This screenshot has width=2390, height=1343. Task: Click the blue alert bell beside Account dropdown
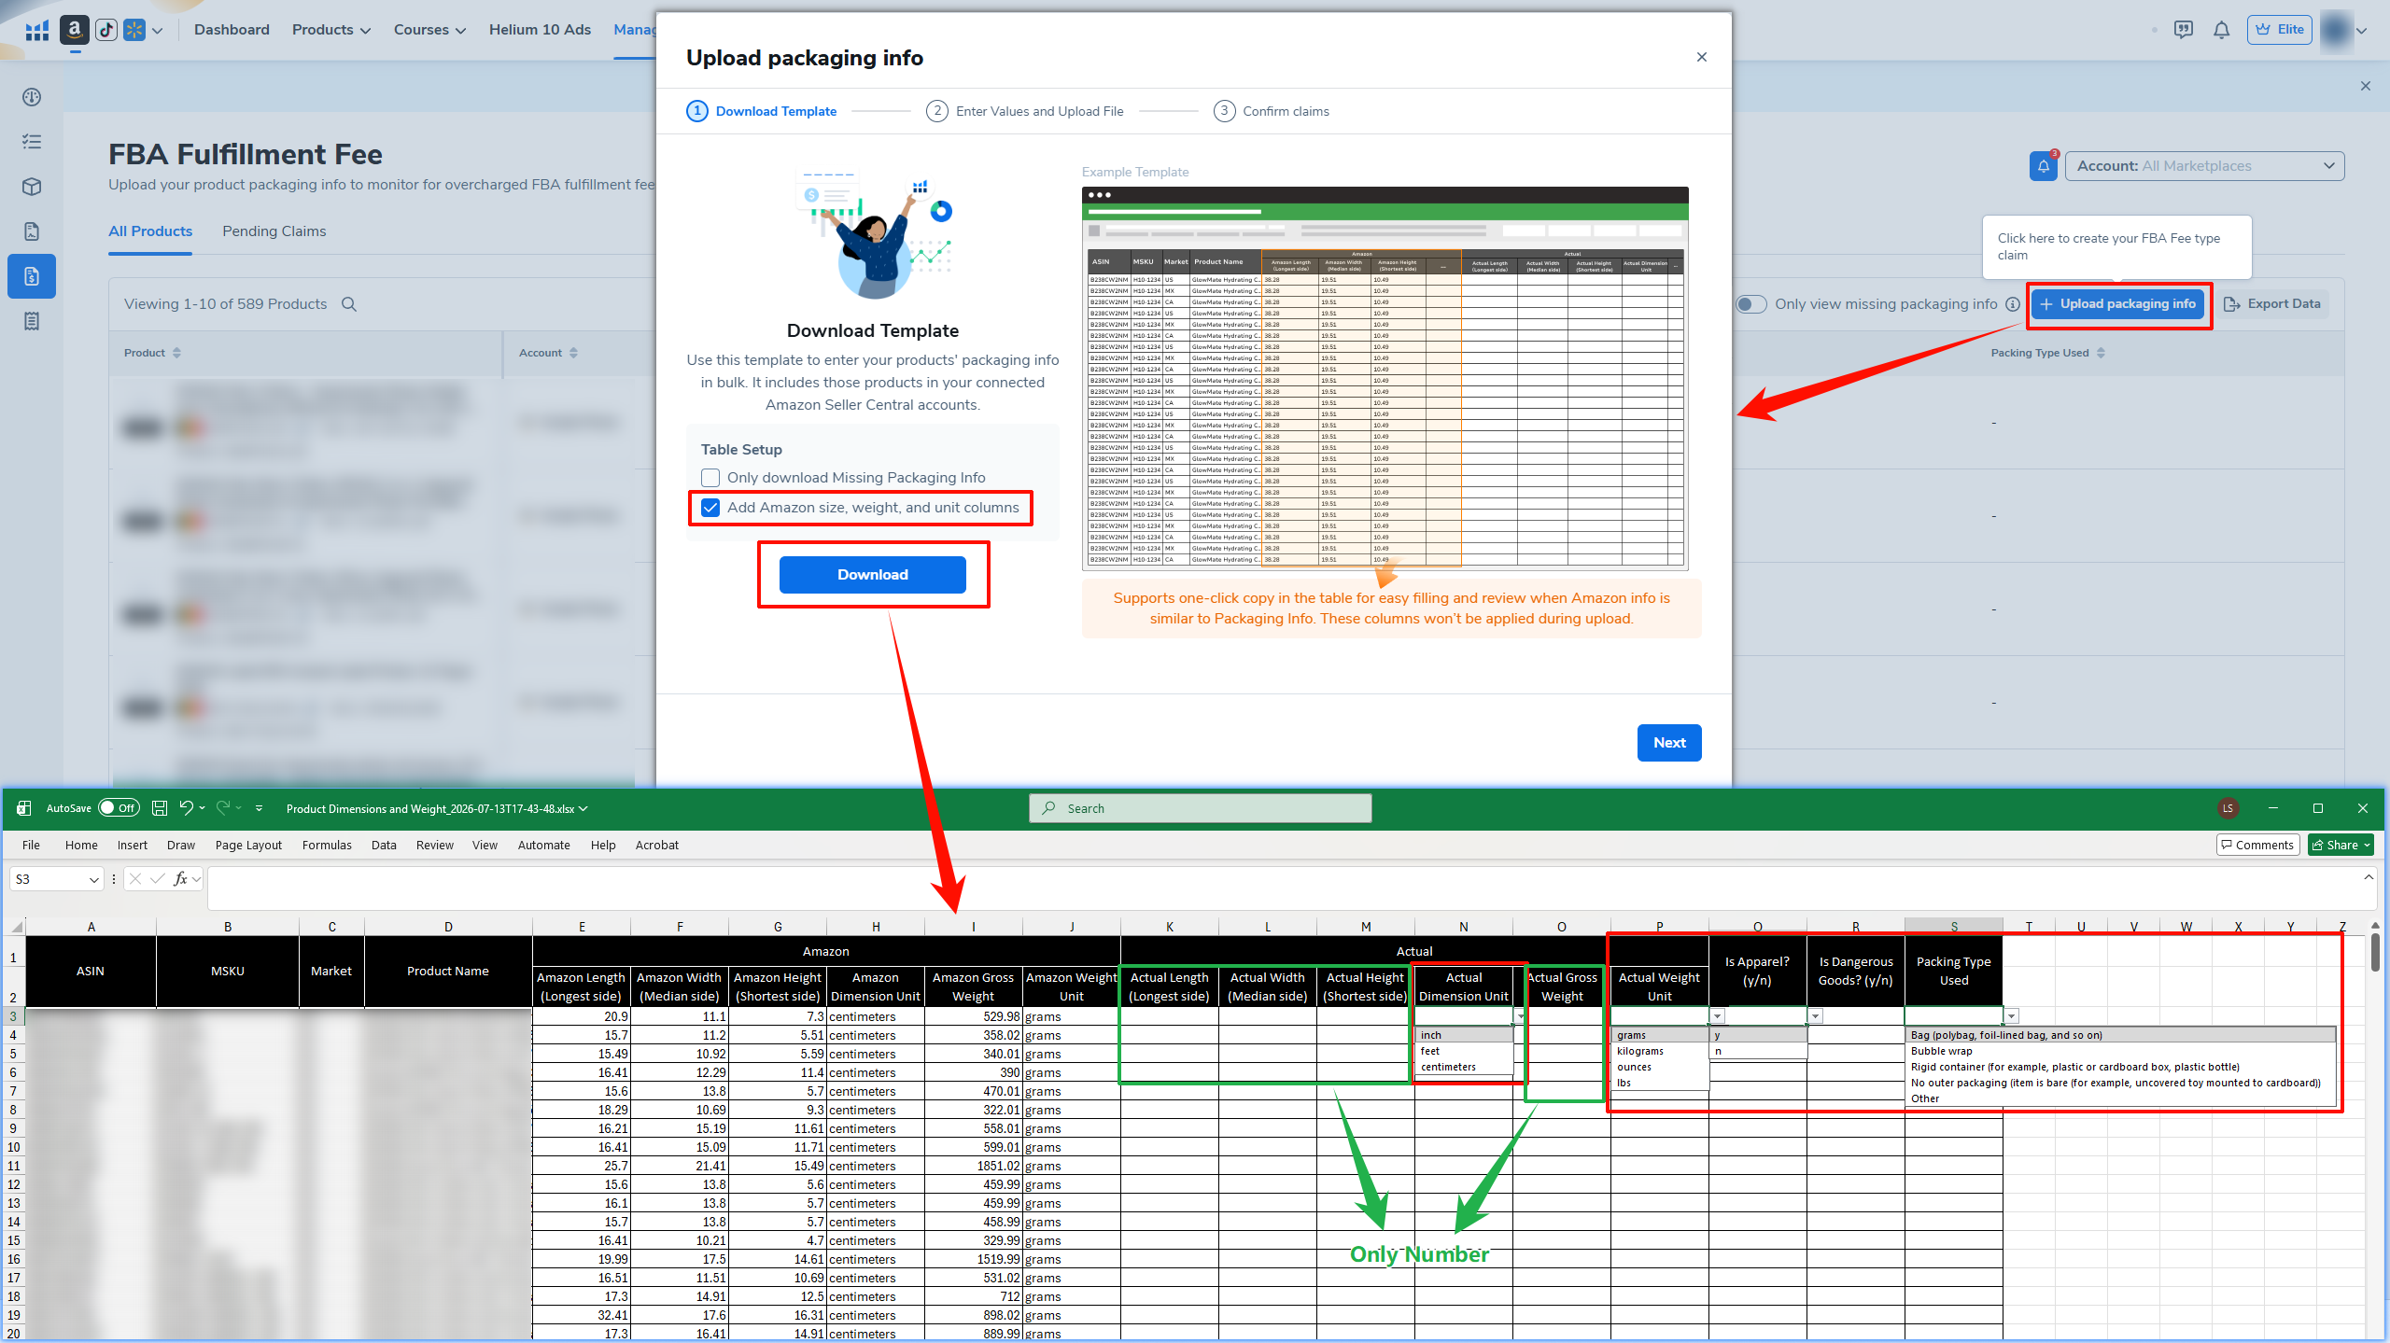[2044, 166]
